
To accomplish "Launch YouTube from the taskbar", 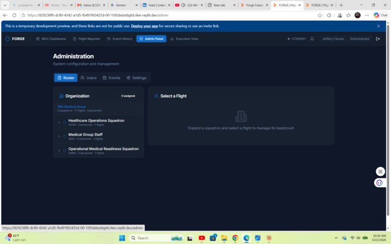I will point(201,238).
